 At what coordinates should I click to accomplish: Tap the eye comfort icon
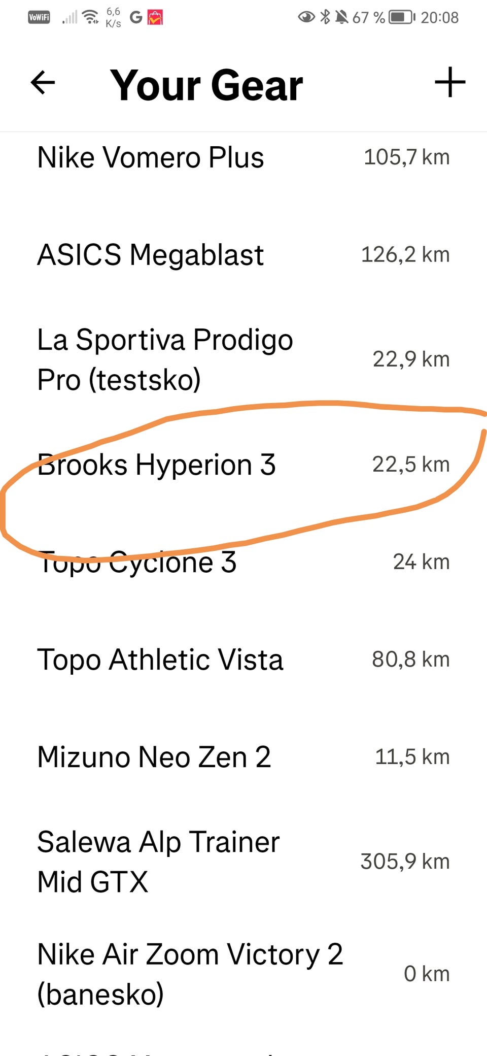point(306,17)
